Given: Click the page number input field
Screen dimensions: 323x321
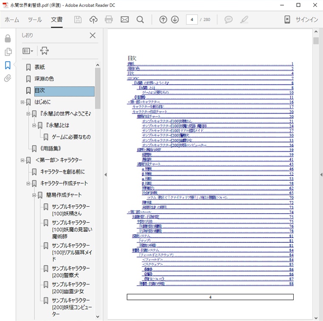Looking at the screenshot, I should click(x=192, y=20).
